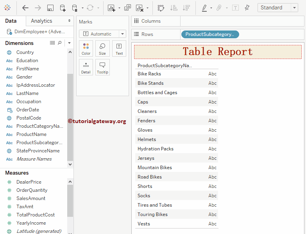Switch to the Analytics tab
This screenshot has width=306, height=234.
click(x=41, y=21)
